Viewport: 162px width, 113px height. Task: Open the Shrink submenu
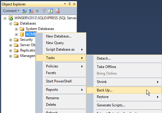coord(124,82)
